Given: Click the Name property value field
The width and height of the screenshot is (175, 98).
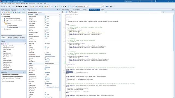Looking at the screenshot, I should click(x=52, y=63).
